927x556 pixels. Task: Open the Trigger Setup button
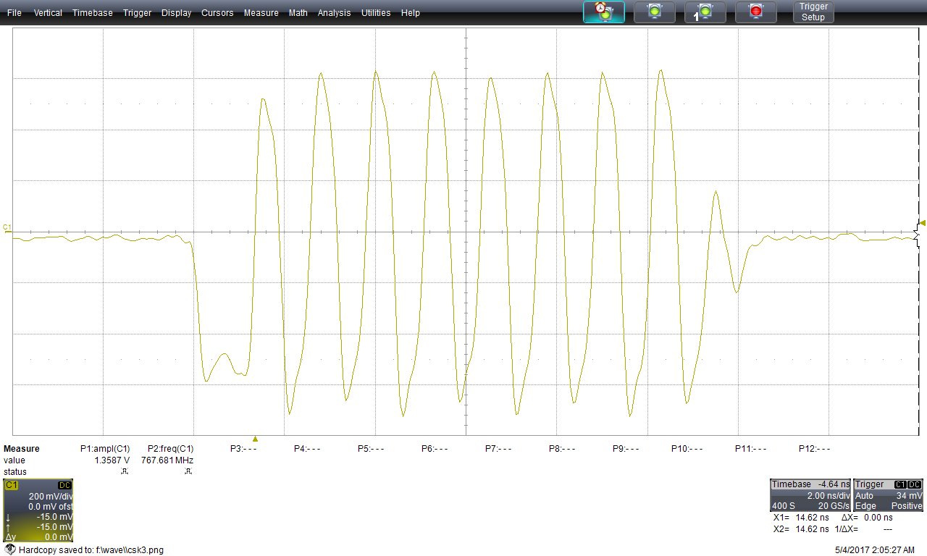tap(813, 12)
